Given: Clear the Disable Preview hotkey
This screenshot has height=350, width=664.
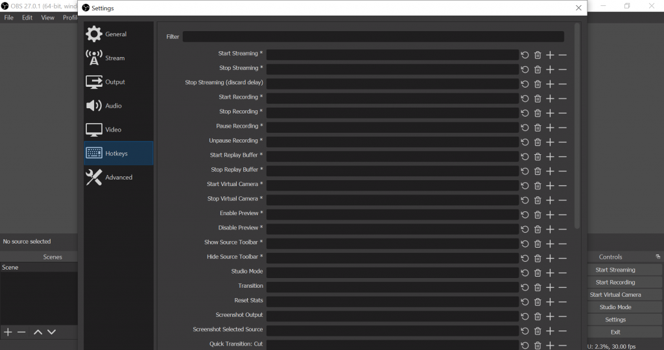Looking at the screenshot, I should click(x=538, y=229).
